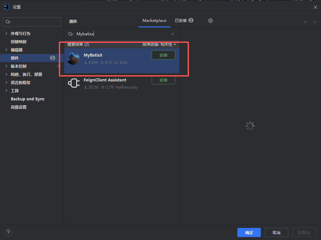
Task: Select the FeignClient Assistant plugin title
Action: (105, 80)
